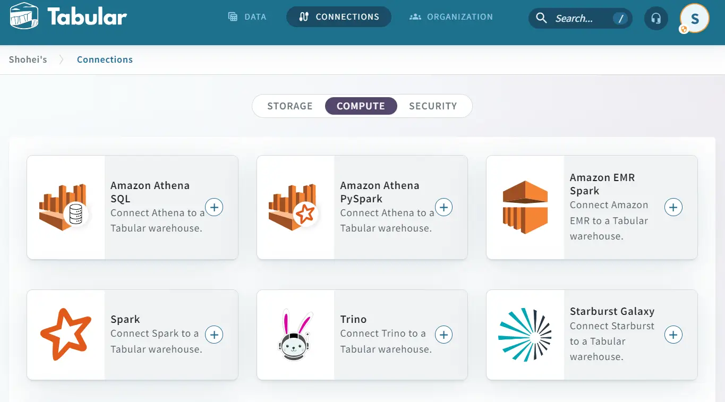Click the search magnifier icon

(x=541, y=18)
